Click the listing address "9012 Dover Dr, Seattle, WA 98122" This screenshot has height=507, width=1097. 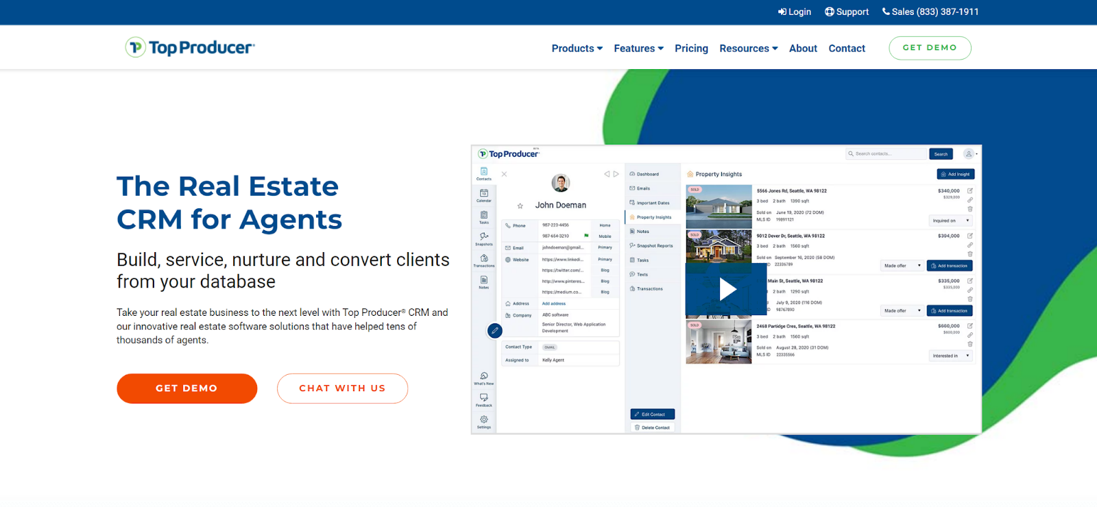pos(791,236)
